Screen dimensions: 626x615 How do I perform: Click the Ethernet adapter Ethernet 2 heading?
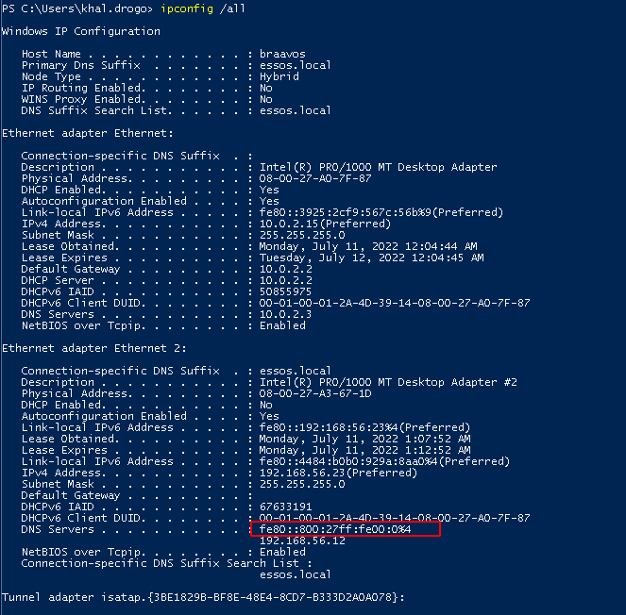point(94,348)
